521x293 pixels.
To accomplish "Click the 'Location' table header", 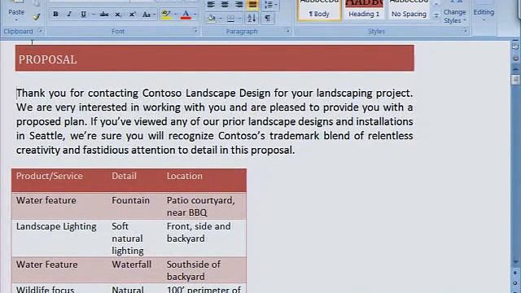I will [185, 176].
